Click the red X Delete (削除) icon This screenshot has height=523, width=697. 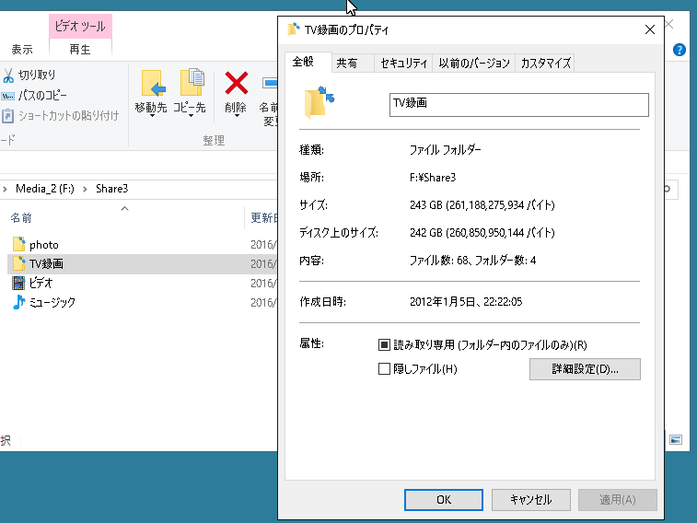point(236,84)
